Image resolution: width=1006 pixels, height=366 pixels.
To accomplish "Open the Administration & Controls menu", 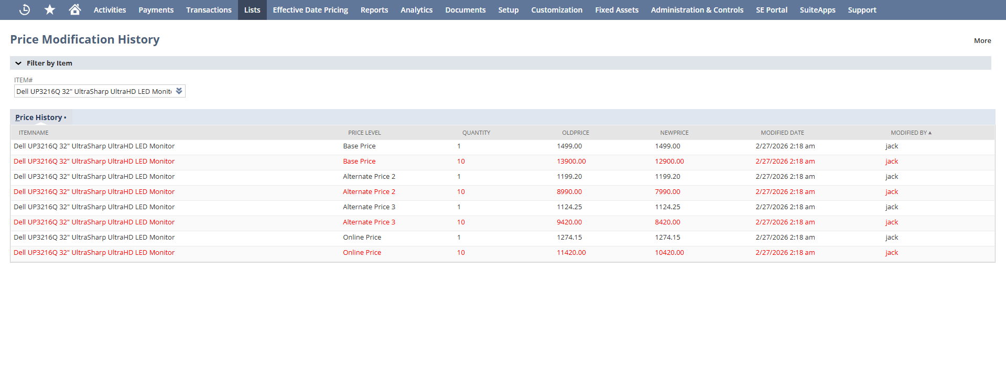I will (697, 10).
